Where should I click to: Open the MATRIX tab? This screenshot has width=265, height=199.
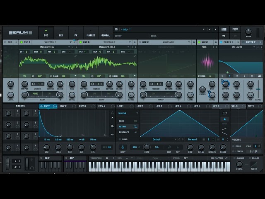[91, 33]
